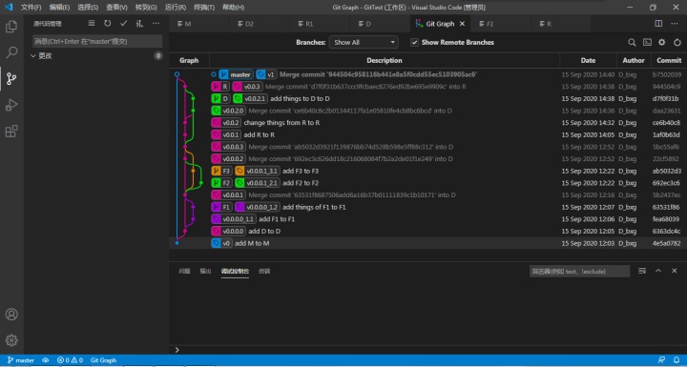
Task: Open Source Control view in activity bar
Action: point(11,79)
